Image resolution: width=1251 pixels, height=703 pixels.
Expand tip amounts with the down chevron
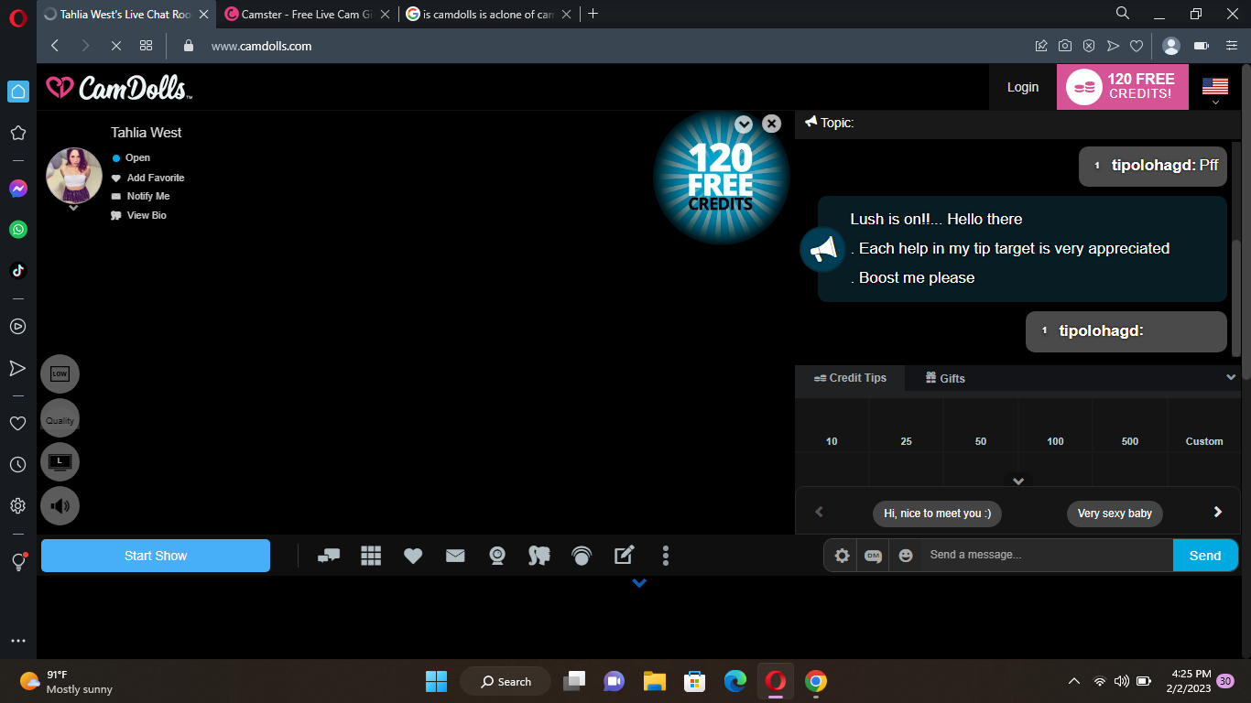pos(1017,481)
